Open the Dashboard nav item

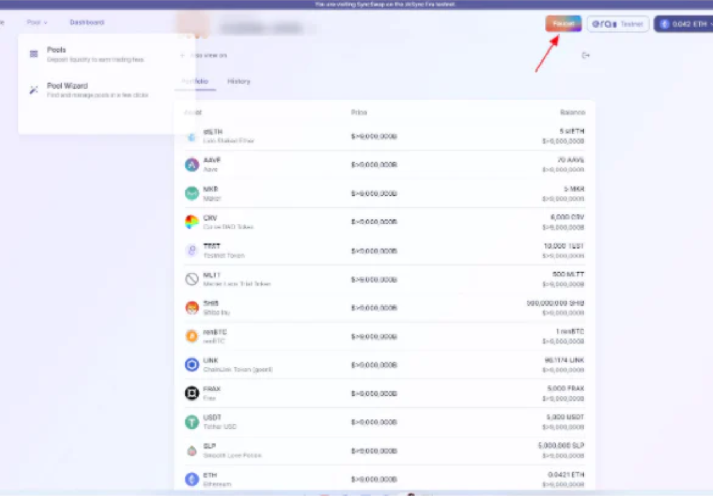[87, 22]
